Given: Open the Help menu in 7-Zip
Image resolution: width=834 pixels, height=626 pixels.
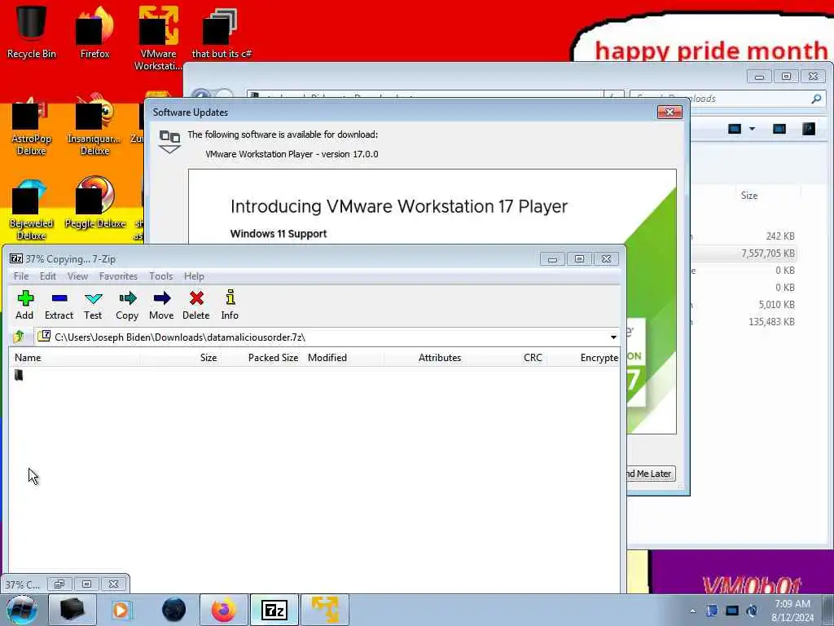Looking at the screenshot, I should 194,276.
